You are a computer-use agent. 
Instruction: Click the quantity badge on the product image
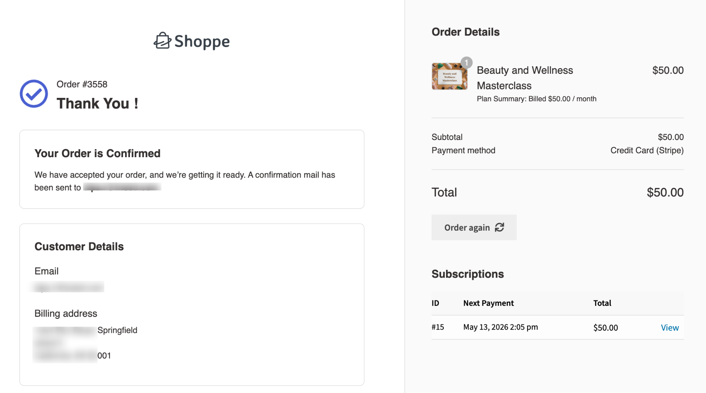[466, 62]
